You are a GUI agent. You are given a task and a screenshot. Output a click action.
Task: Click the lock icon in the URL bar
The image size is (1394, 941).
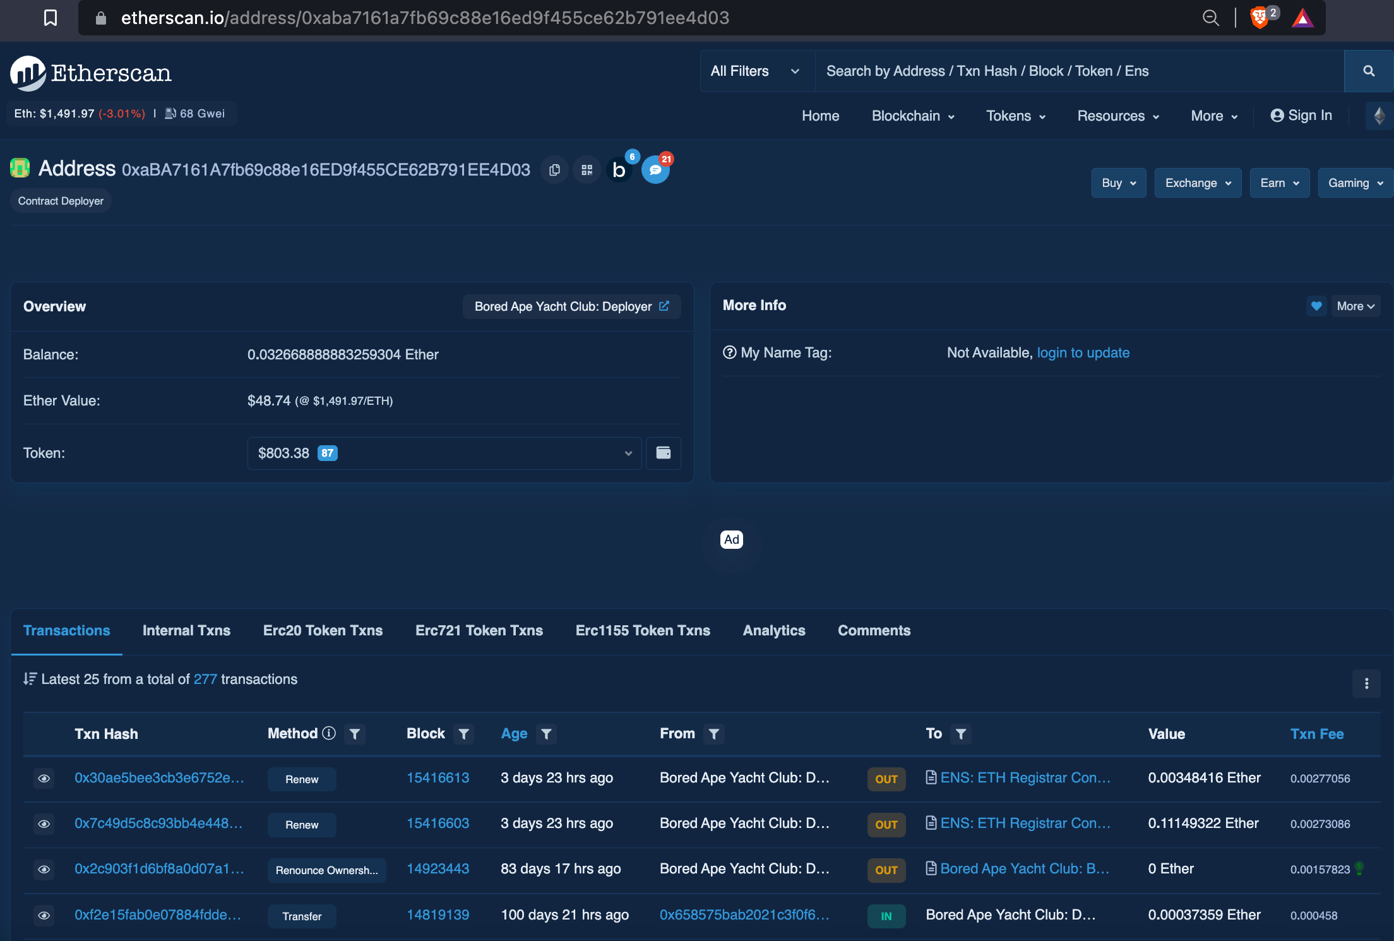pyautogui.click(x=101, y=18)
